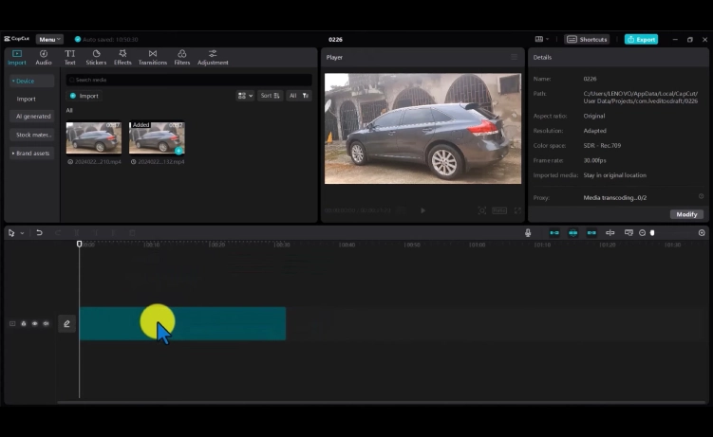Collapse the Device section

click(x=31, y=81)
